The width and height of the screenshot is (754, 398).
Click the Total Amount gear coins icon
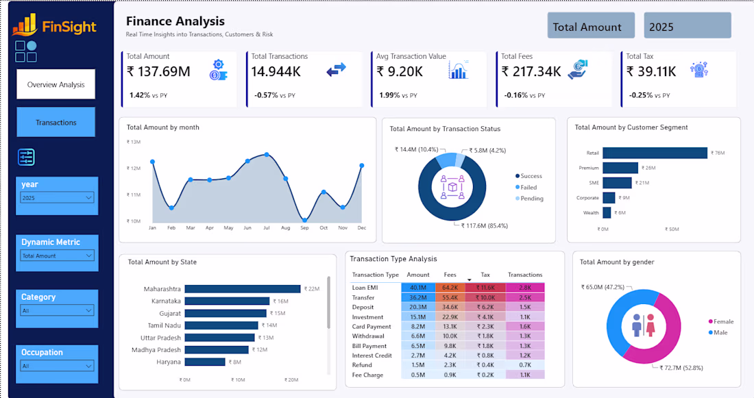218,70
